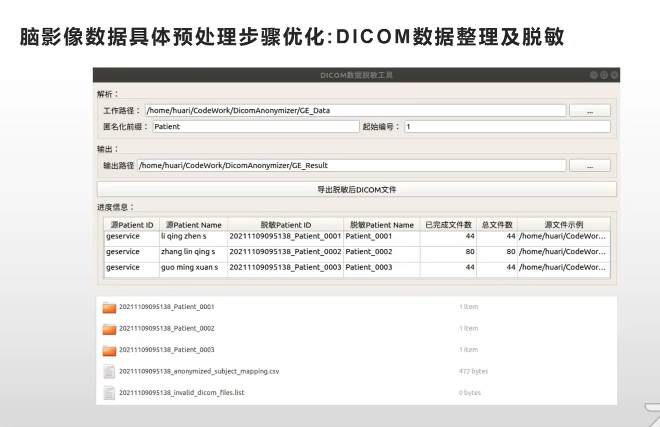660x427 pixels.
Task: Browse for the 输出路径 with the ... button
Action: (x=590, y=166)
